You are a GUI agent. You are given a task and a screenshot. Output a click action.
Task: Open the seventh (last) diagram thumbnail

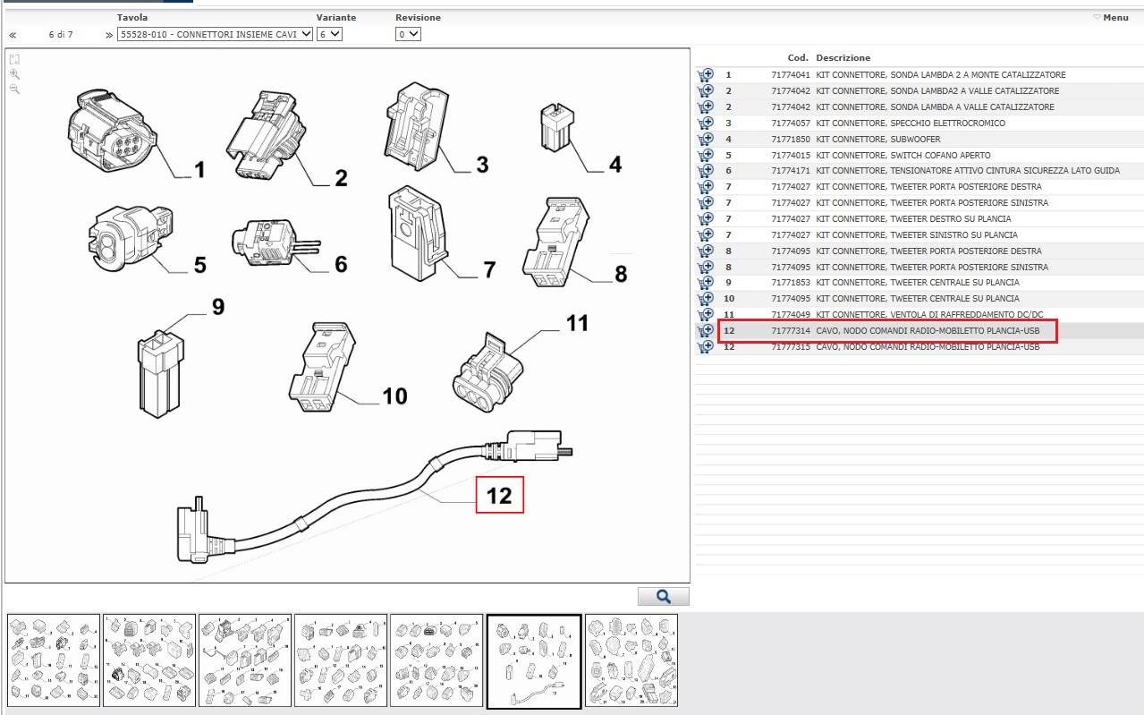pos(631,660)
